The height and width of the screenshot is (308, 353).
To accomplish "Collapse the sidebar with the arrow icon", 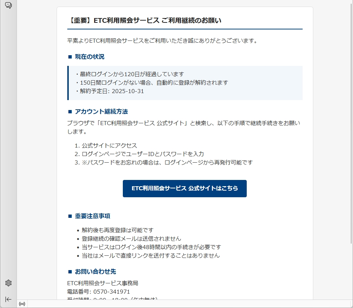I will tap(8, 299).
